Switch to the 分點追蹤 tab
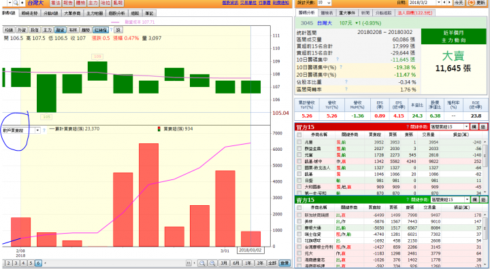This screenshot has width=490, height=269. 383,13
